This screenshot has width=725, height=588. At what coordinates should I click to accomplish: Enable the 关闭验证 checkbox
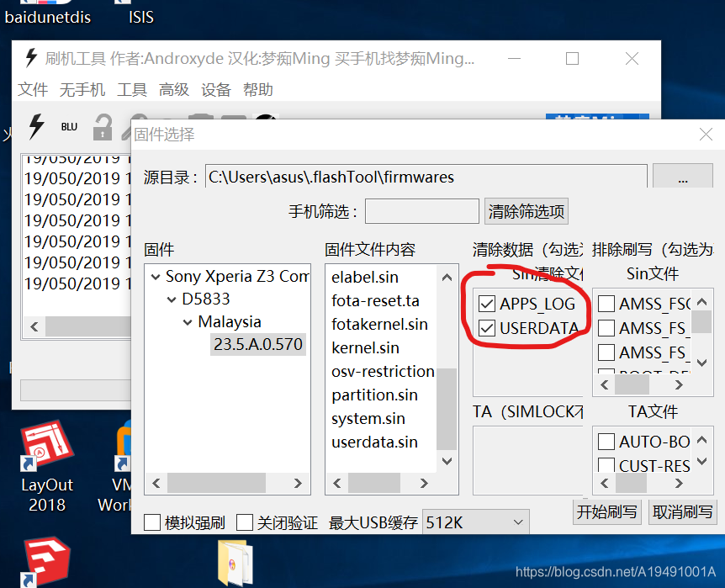245,522
